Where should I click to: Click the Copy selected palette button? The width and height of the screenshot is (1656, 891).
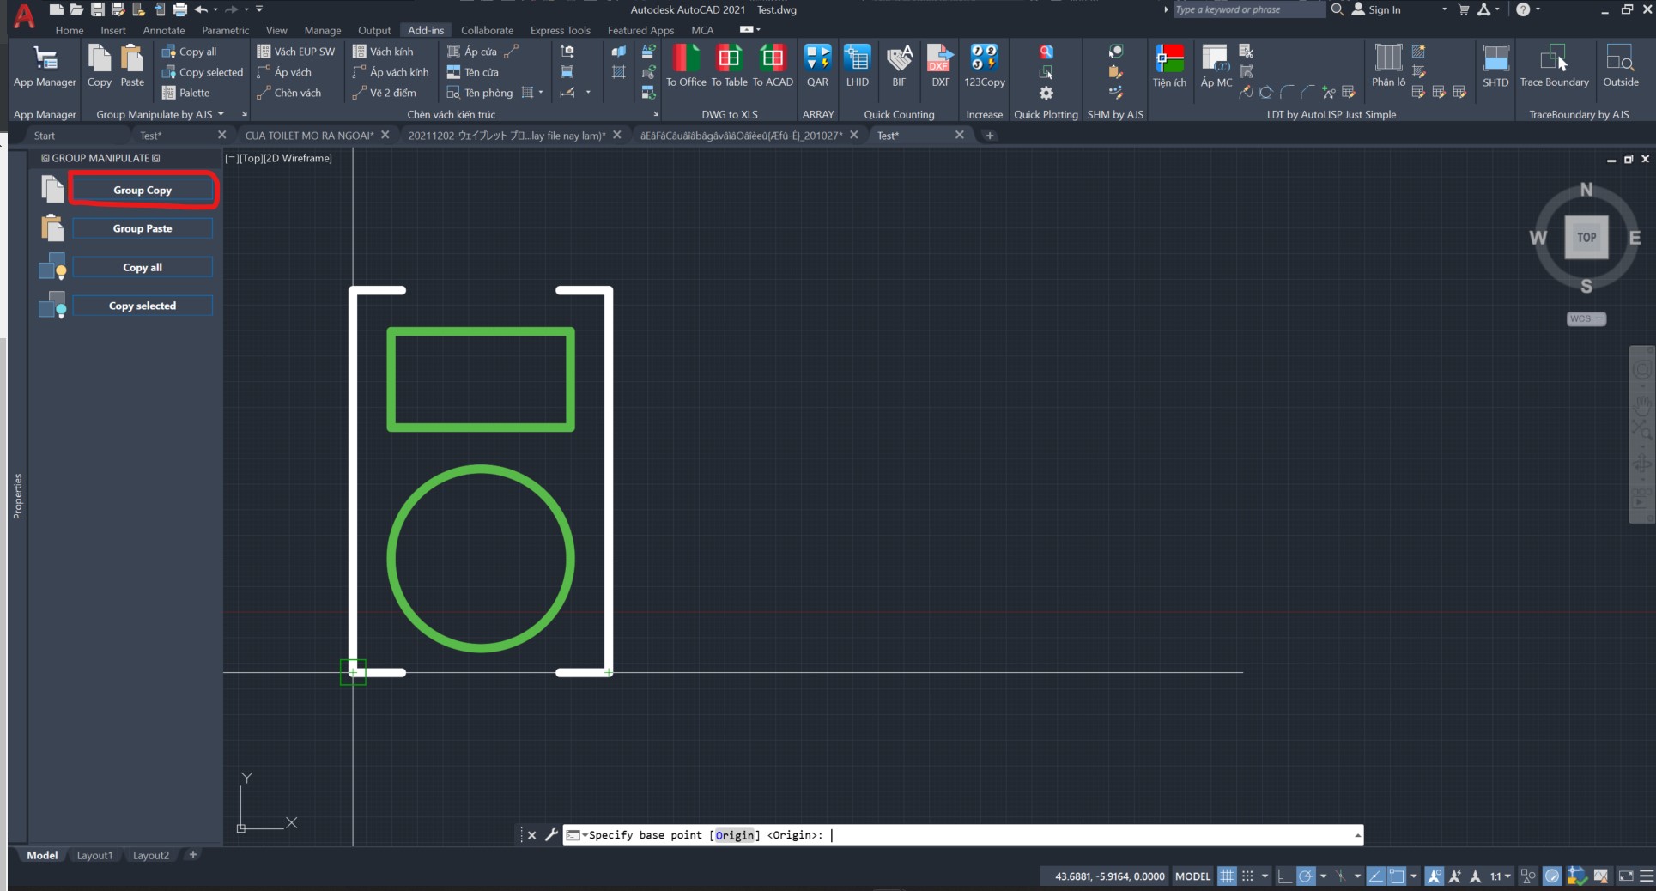[x=143, y=306]
